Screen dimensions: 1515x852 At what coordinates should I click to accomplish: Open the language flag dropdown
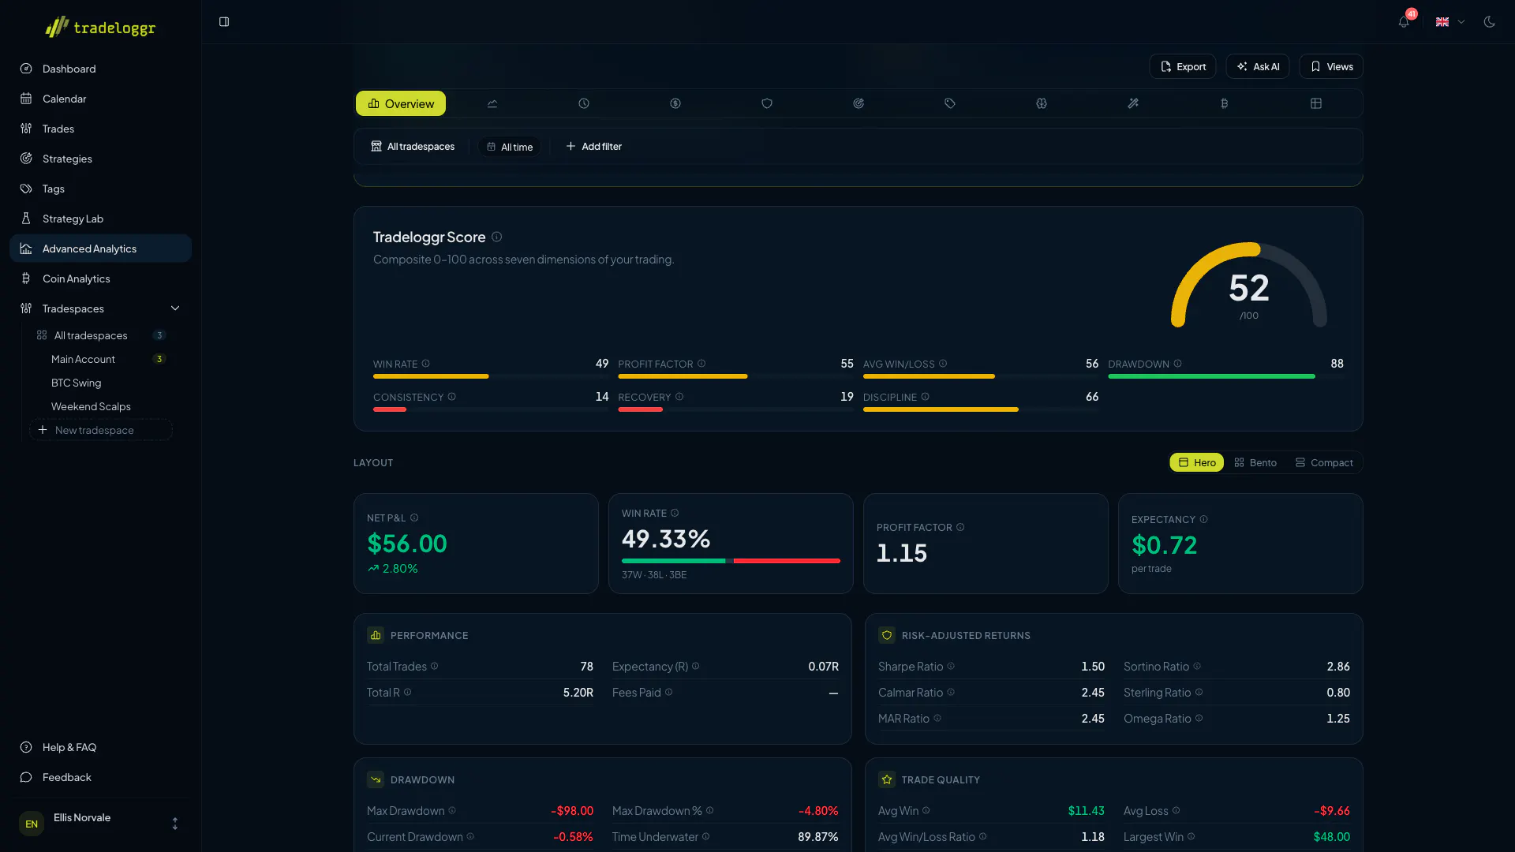point(1450,22)
